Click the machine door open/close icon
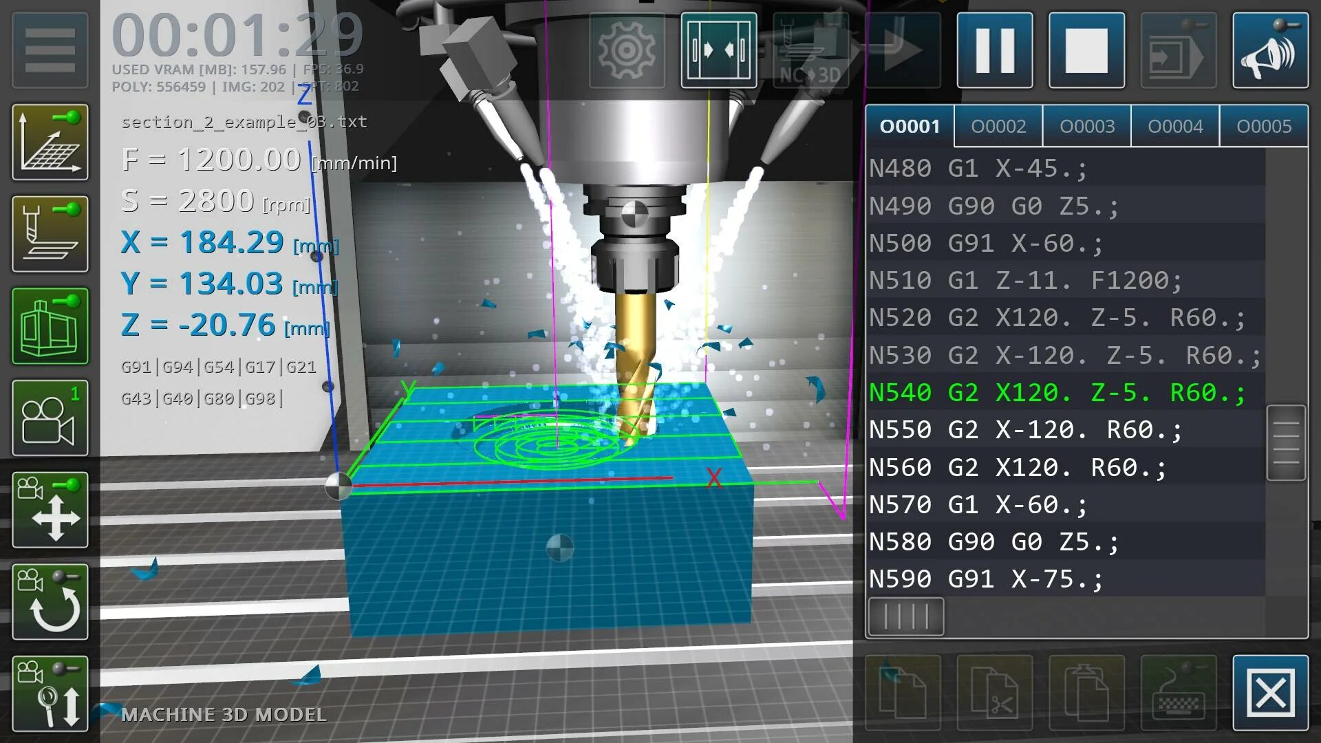The width and height of the screenshot is (1321, 743). pos(719,50)
